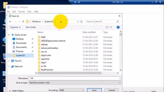Select the am-et folder
Image resolution: width=164 pixels, height=92 pixels.
click(x=44, y=52)
